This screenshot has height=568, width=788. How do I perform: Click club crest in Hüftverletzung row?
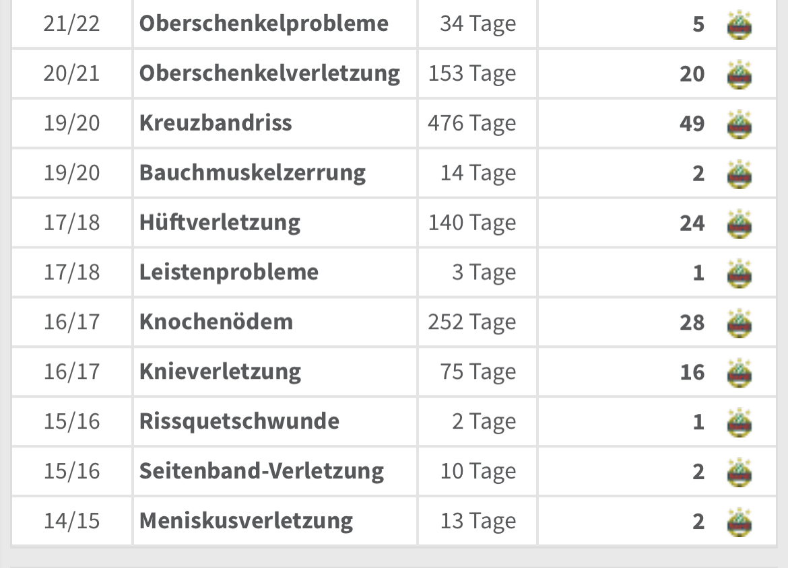pyautogui.click(x=740, y=223)
